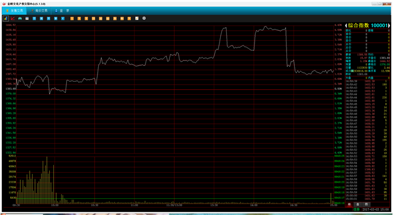Click the green 连接 status label

(356, 209)
